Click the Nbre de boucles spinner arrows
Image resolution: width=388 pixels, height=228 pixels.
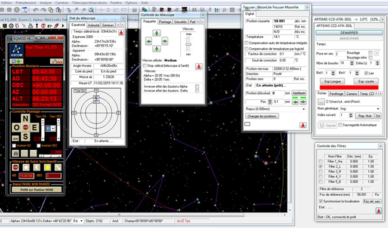pyautogui.click(x=352, y=63)
